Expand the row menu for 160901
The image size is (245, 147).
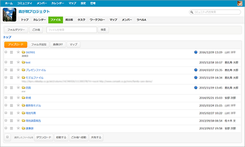(11, 52)
